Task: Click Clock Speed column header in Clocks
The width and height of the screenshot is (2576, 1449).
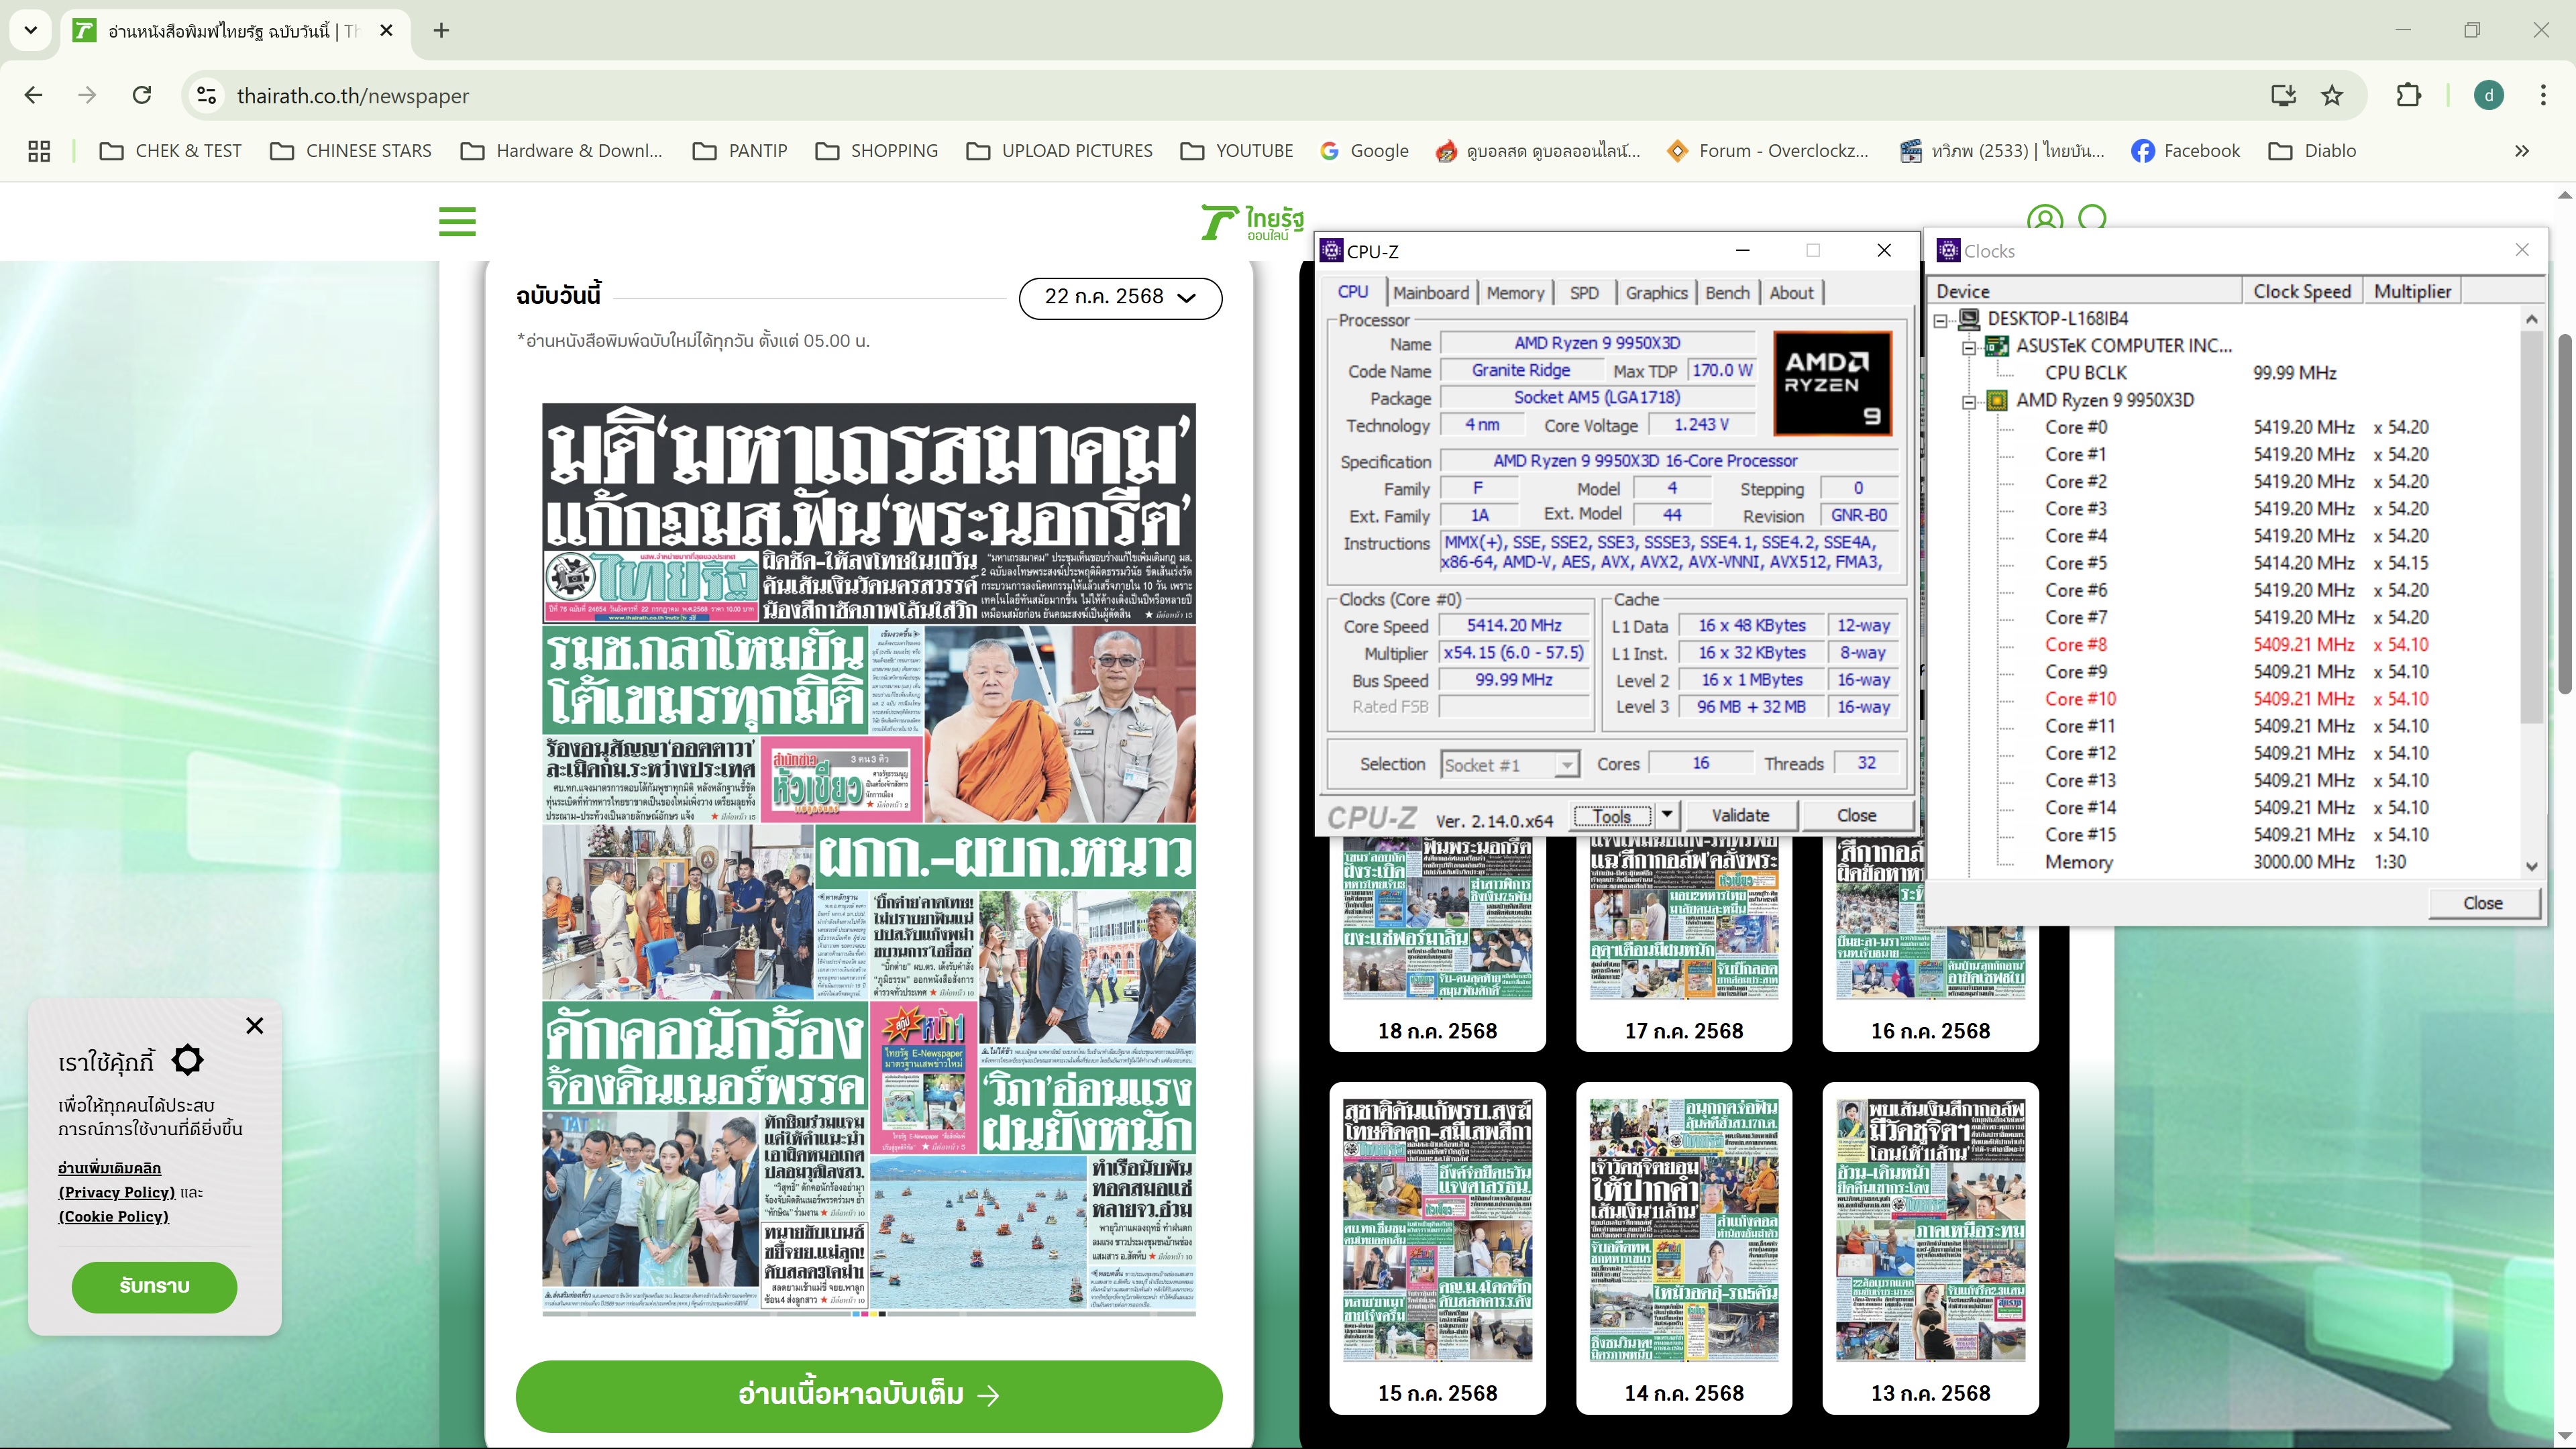Action: click(x=2302, y=291)
